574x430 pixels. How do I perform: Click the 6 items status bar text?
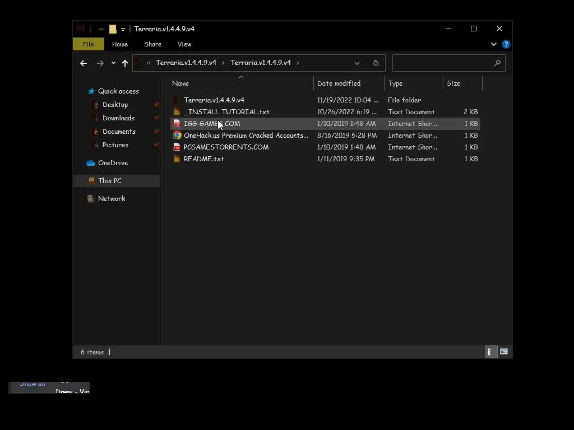(x=92, y=352)
